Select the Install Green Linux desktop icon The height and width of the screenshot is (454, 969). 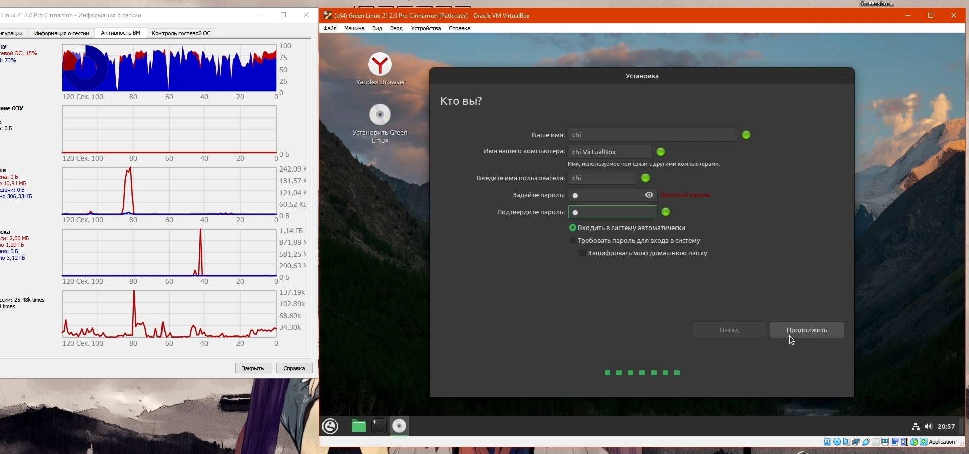point(380,124)
